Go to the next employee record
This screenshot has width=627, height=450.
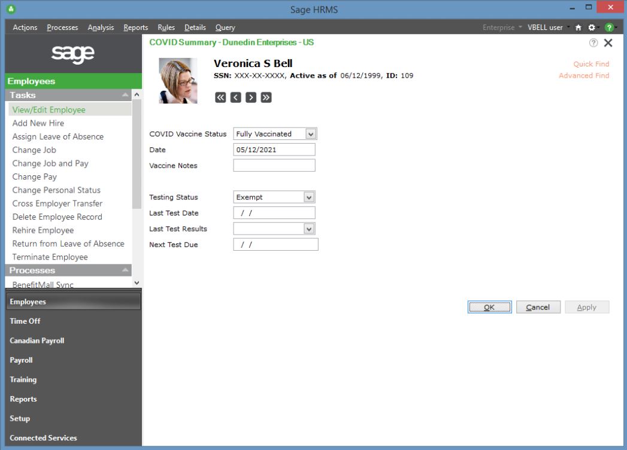point(251,98)
